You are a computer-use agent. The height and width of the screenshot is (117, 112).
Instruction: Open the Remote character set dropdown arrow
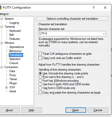coord(104,34)
